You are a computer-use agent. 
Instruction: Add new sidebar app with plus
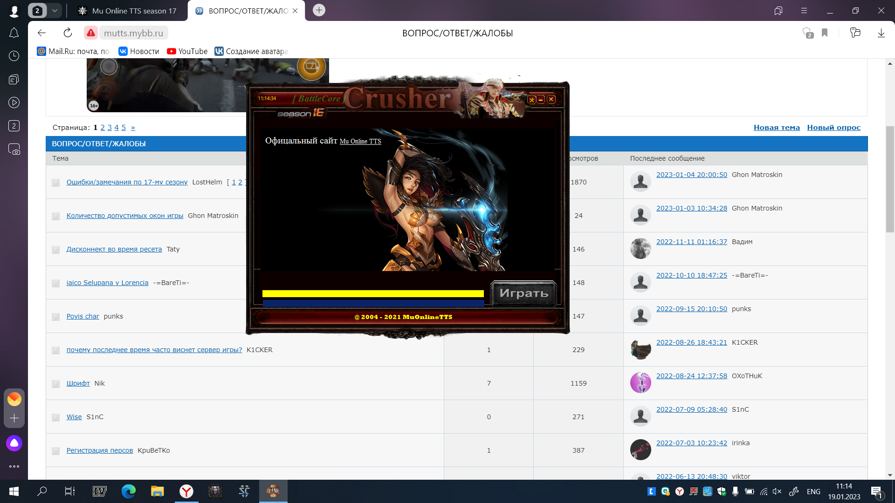point(14,418)
